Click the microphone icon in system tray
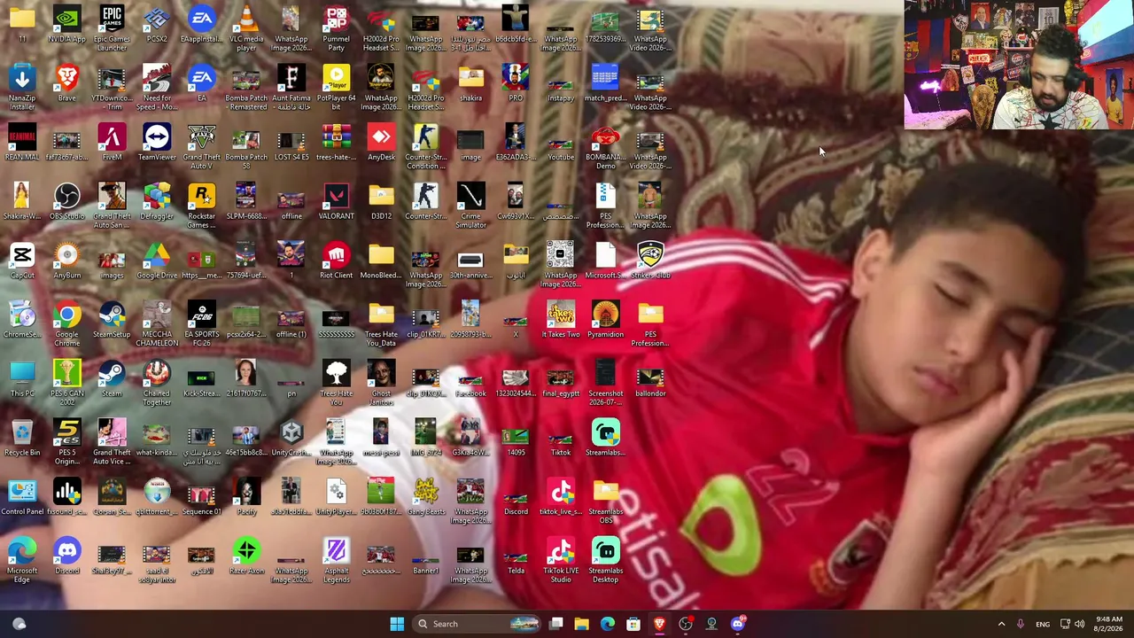The image size is (1134, 638). (1021, 624)
